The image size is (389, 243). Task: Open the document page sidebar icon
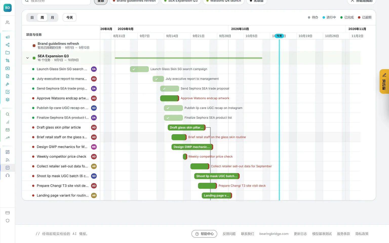pyautogui.click(x=8, y=76)
